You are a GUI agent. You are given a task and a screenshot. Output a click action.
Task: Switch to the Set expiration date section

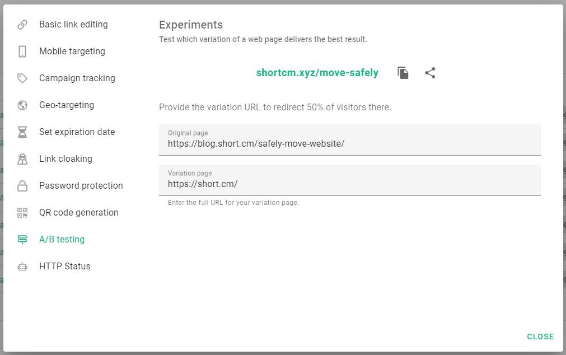pyautogui.click(x=77, y=132)
